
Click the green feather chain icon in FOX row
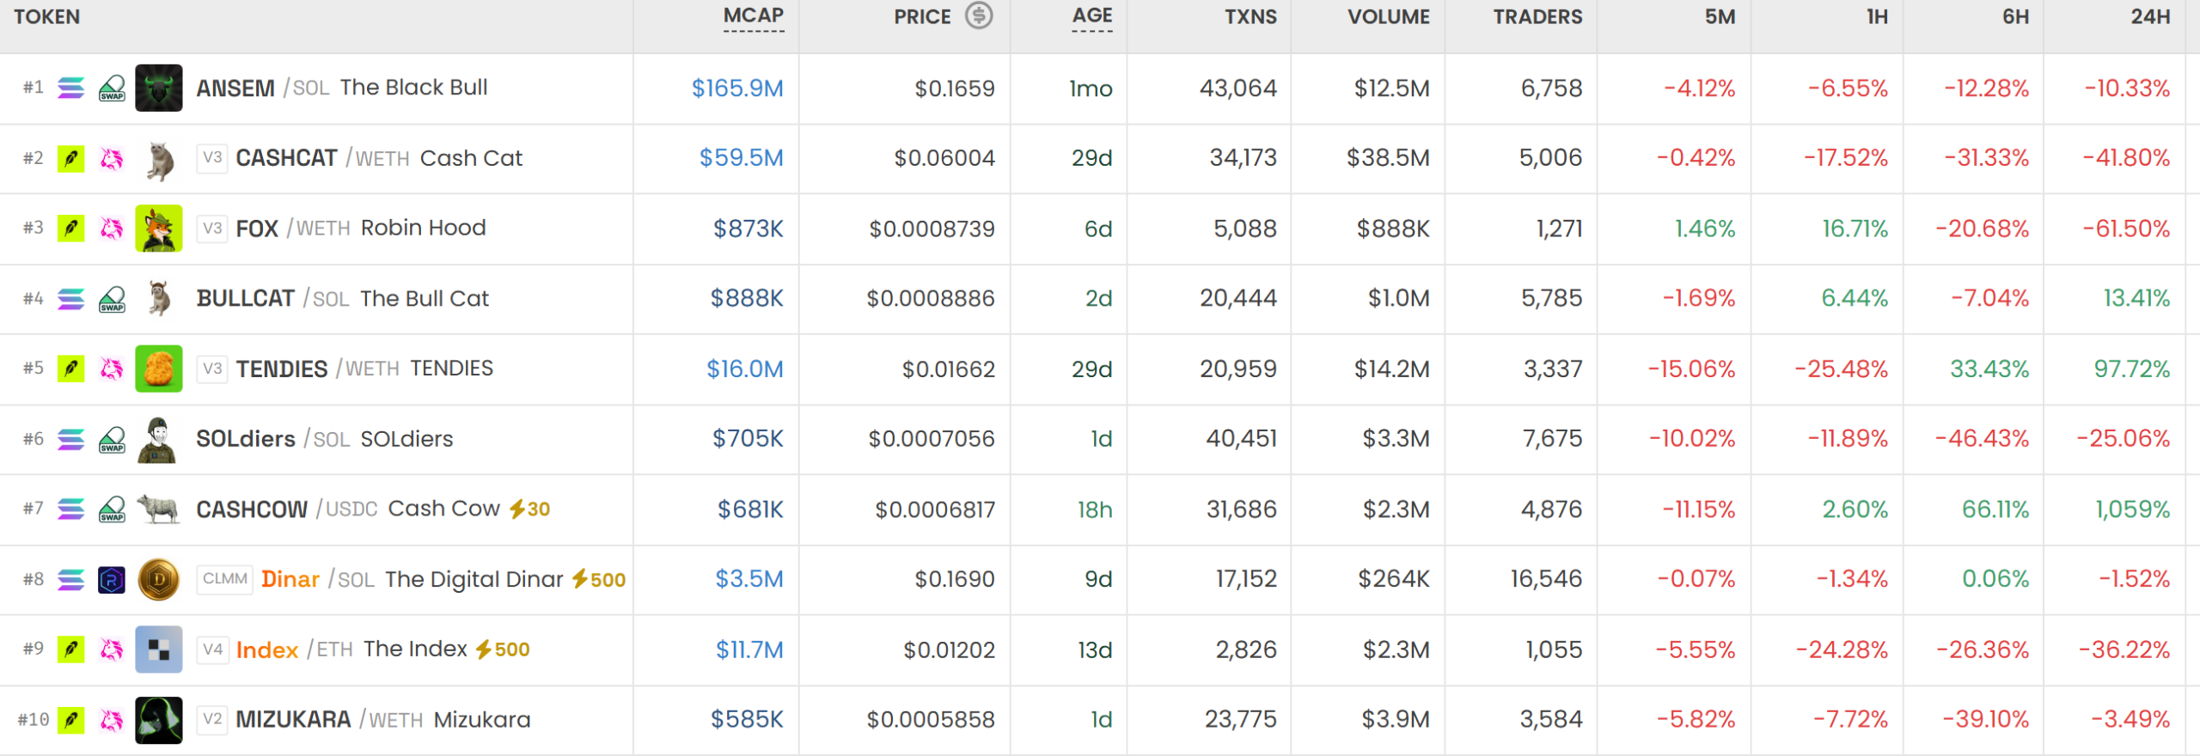(71, 229)
